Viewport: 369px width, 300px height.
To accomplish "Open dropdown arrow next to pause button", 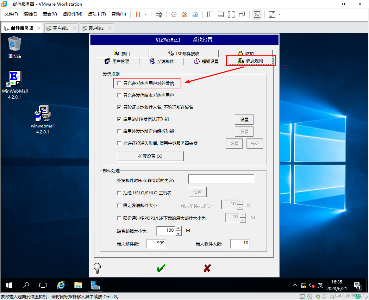I will pos(145,14).
